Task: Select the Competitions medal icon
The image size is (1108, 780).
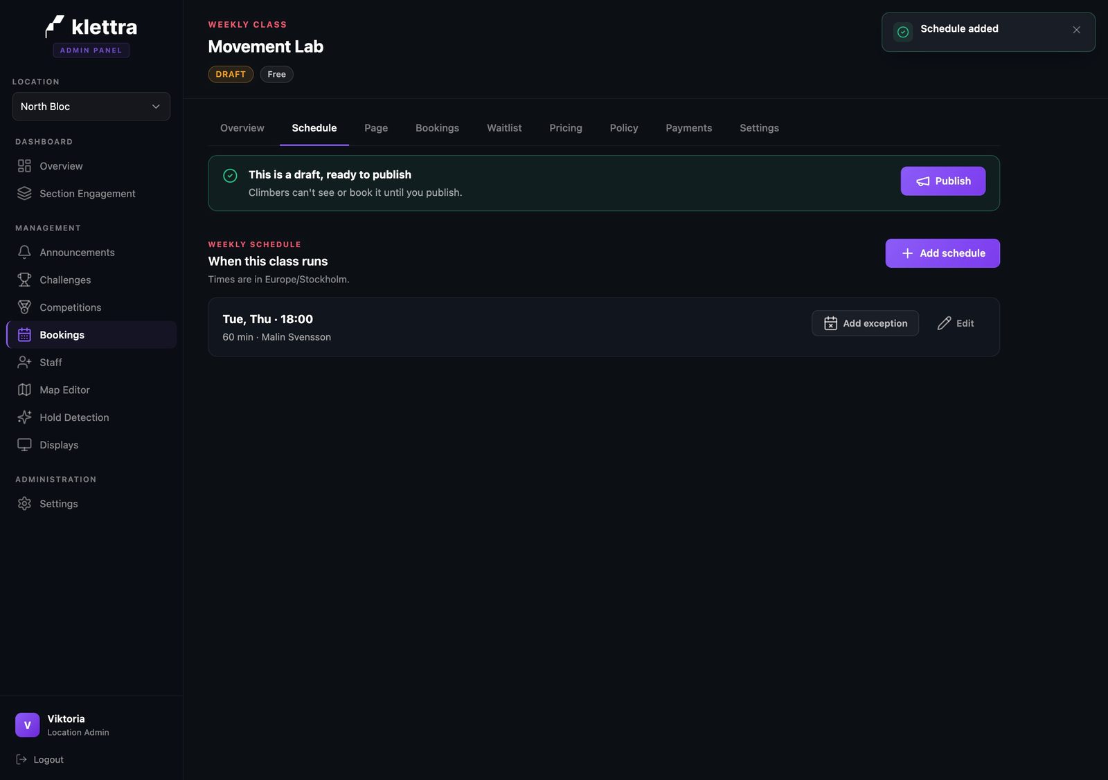Action: pos(24,307)
